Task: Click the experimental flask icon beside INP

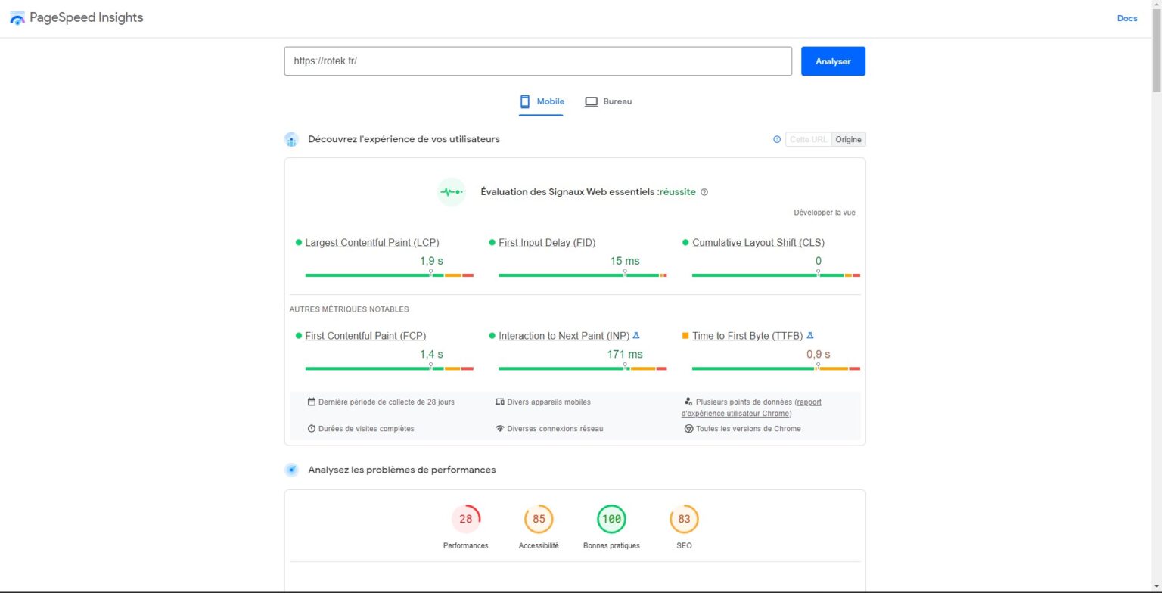Action: (x=636, y=335)
